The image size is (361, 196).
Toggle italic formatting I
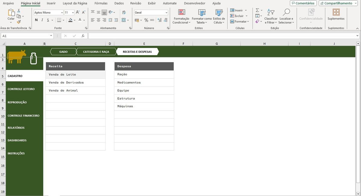[x=42, y=20]
